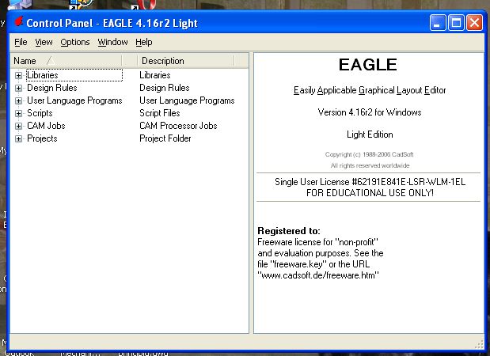
Task: Close the EAGLE Control Panel window
Action: coord(475,23)
